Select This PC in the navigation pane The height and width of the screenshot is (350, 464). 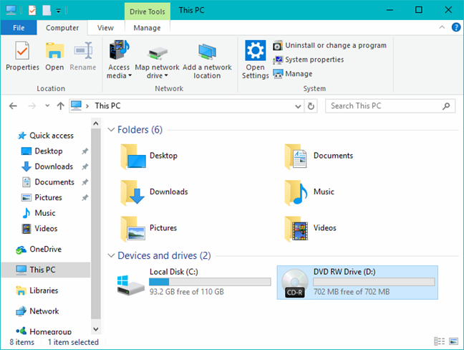[46, 270]
